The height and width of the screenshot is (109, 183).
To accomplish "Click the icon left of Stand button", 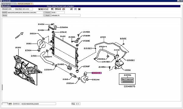I will 52,9.
